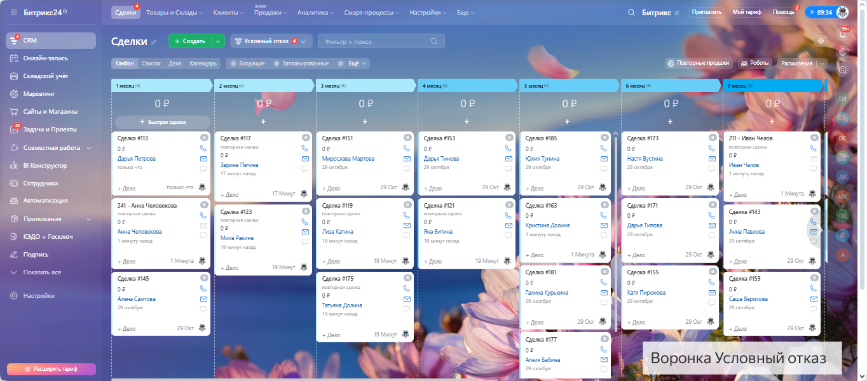Click chat icon on Сделка #123 card
Viewport: 867px width, 381px height.
pyautogui.click(x=305, y=242)
